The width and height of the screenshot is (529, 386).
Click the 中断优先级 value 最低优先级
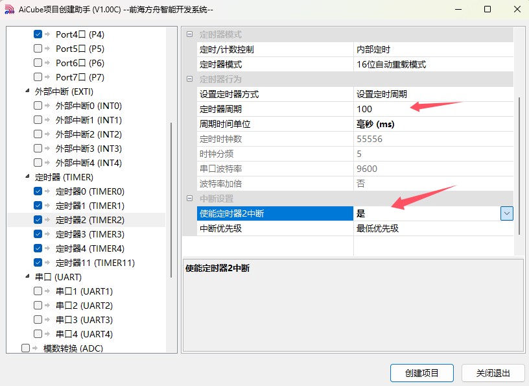(x=433, y=228)
